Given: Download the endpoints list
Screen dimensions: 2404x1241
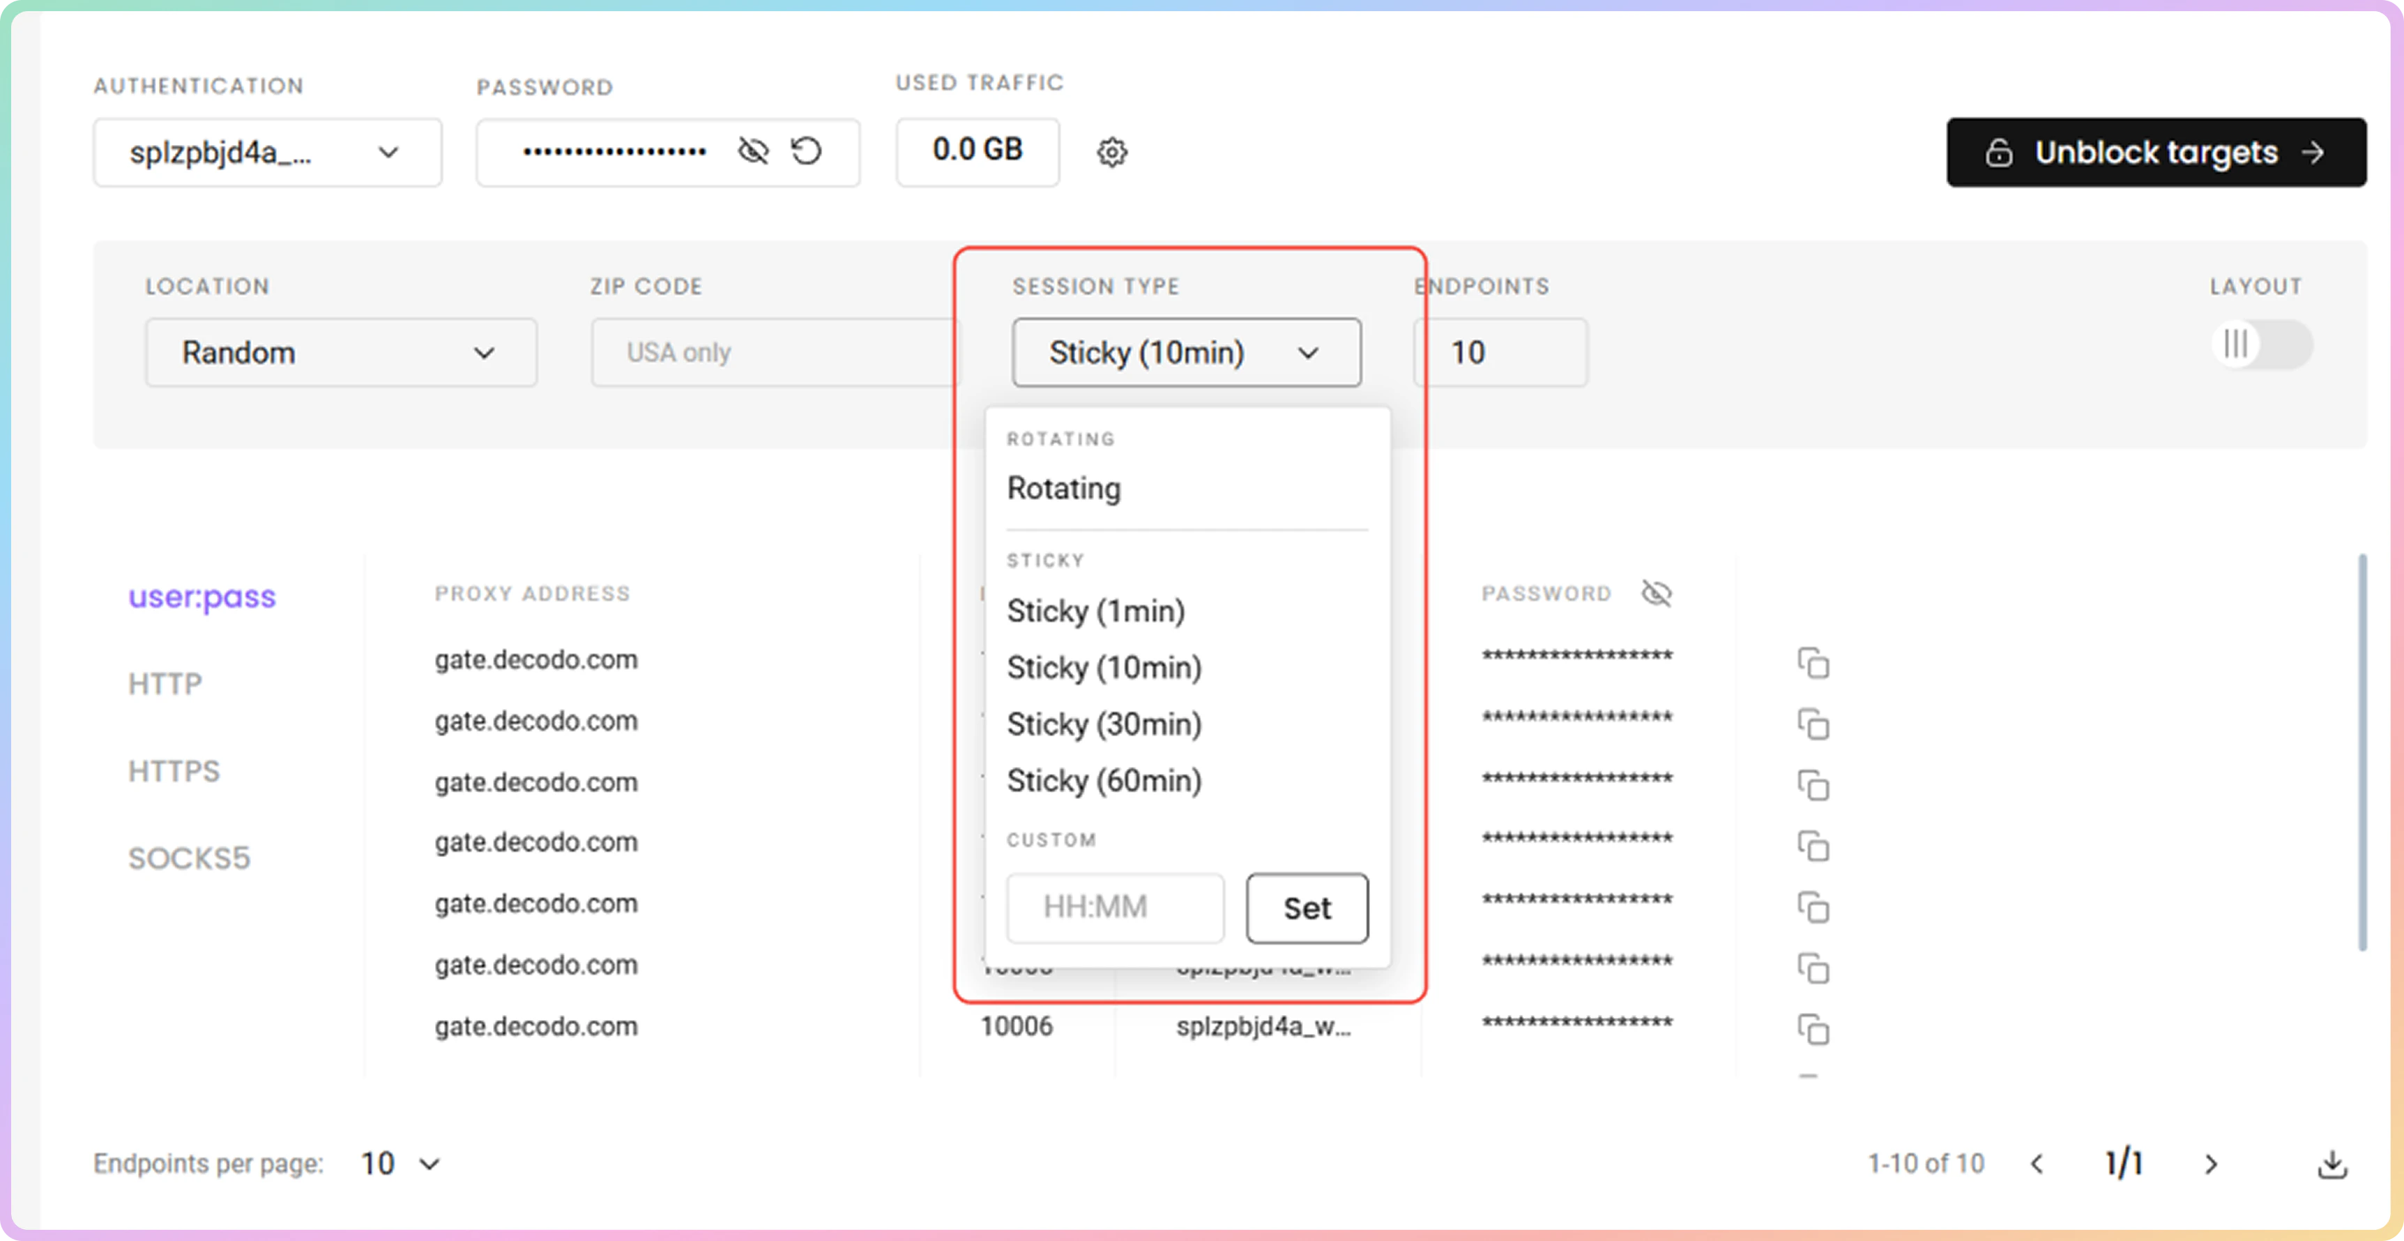Looking at the screenshot, I should 2332,1164.
